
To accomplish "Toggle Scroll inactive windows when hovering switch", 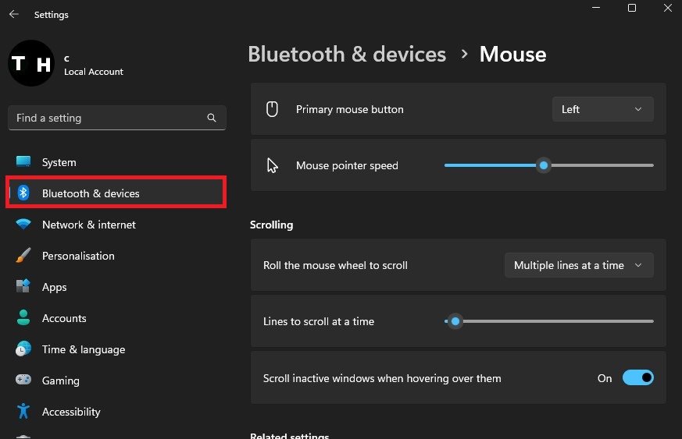I will coord(637,378).
